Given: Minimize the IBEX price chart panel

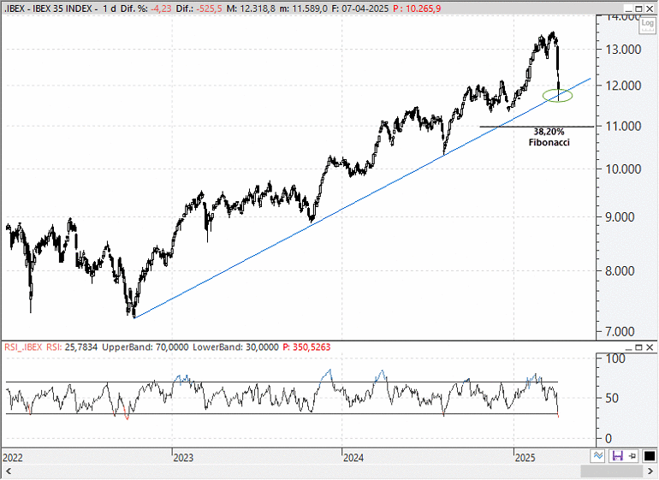Looking at the screenshot, I should 628,9.
